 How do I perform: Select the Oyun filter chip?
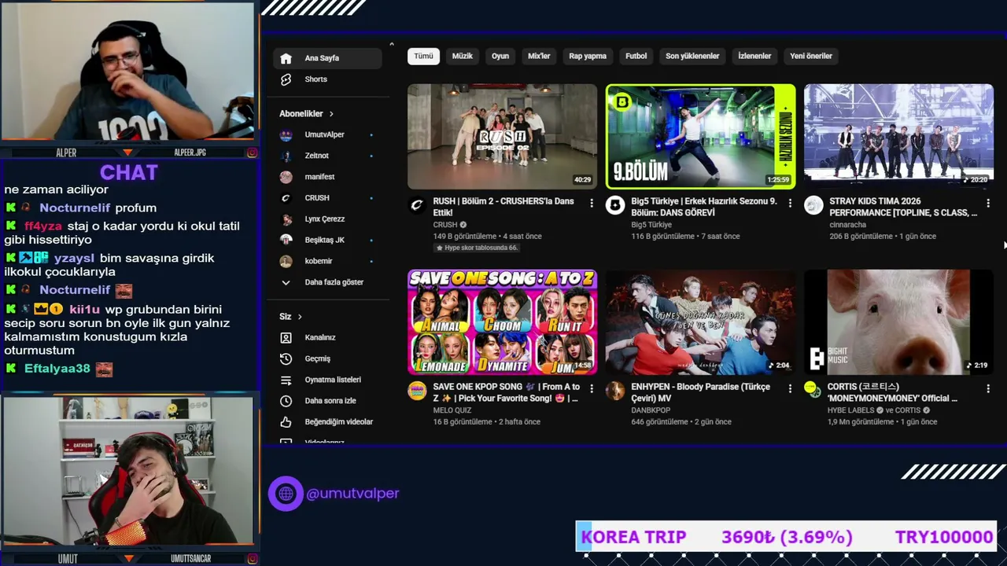coord(500,56)
